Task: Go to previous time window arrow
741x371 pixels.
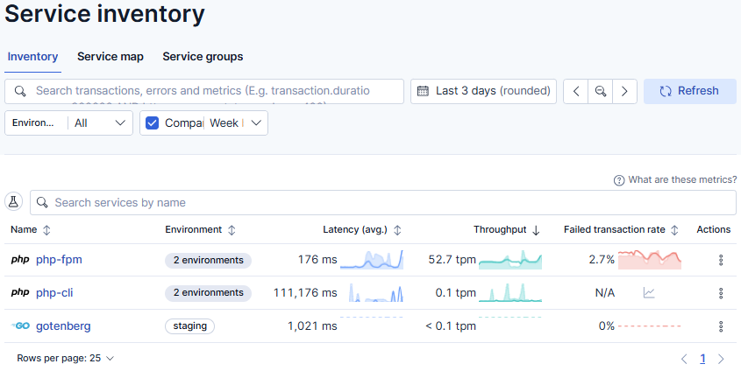Action: tap(576, 91)
